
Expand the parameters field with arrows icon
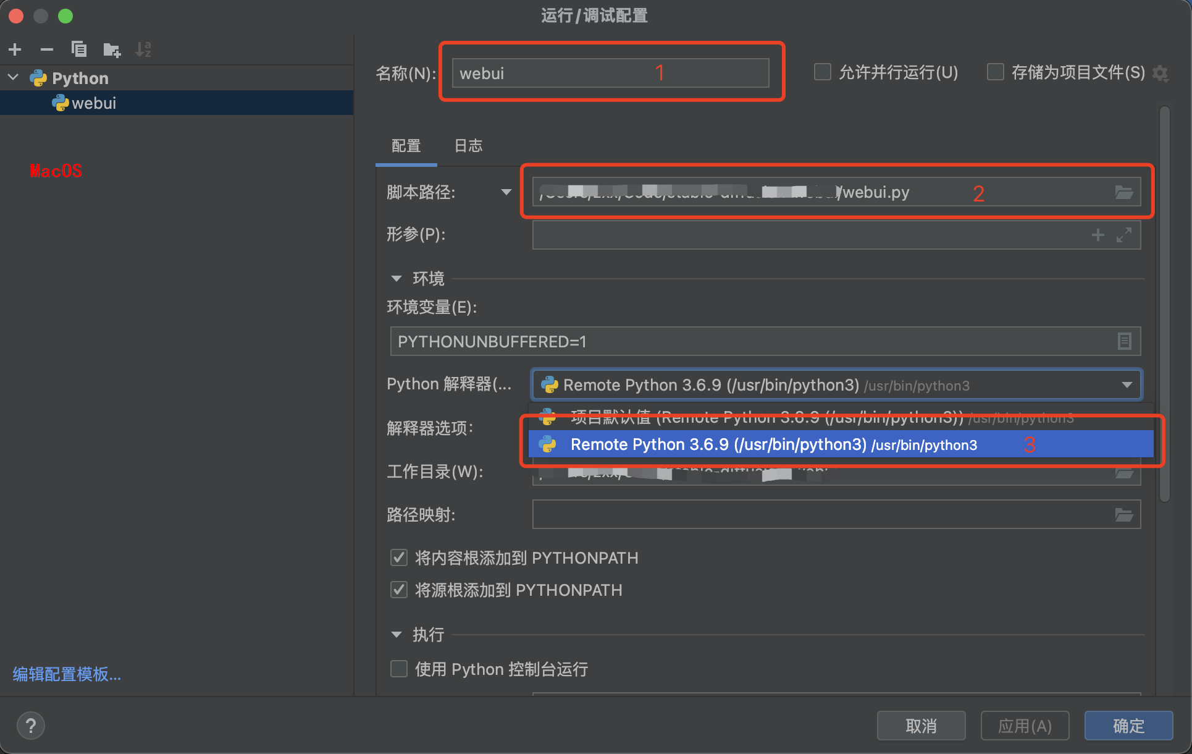click(1123, 235)
